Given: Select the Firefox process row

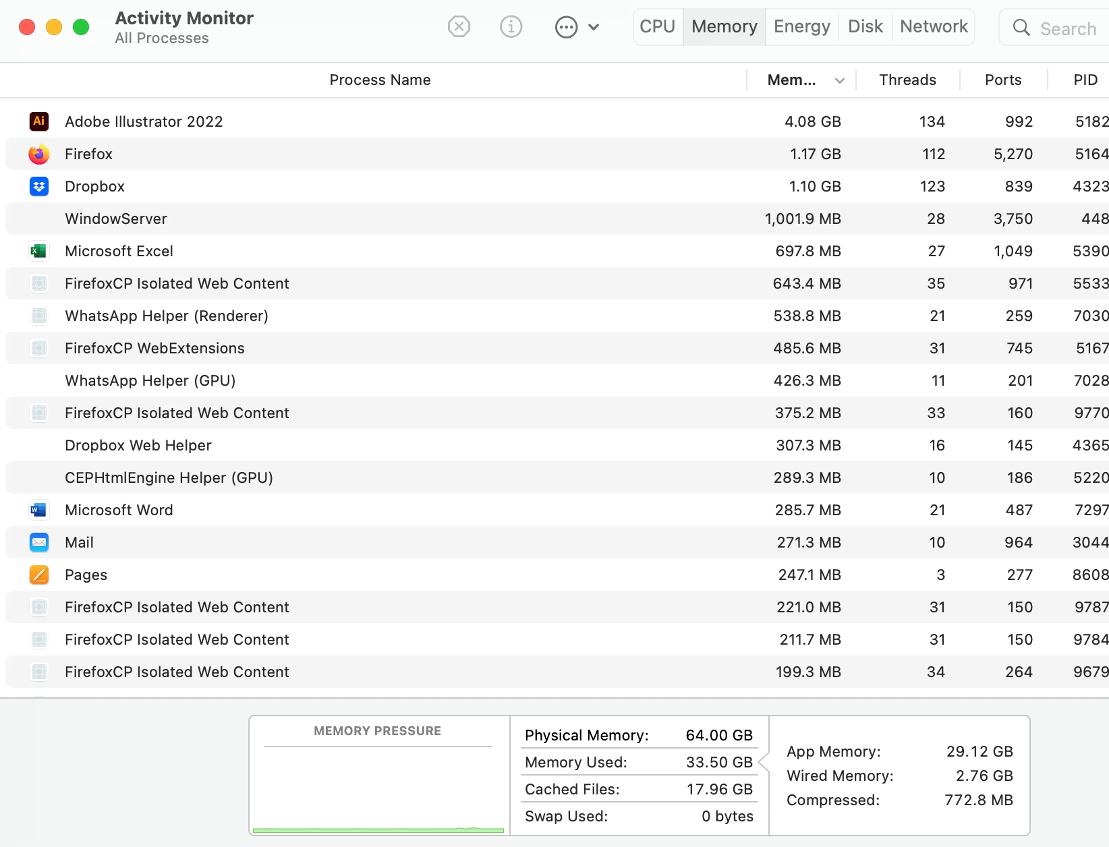Looking at the screenshot, I should pos(557,154).
